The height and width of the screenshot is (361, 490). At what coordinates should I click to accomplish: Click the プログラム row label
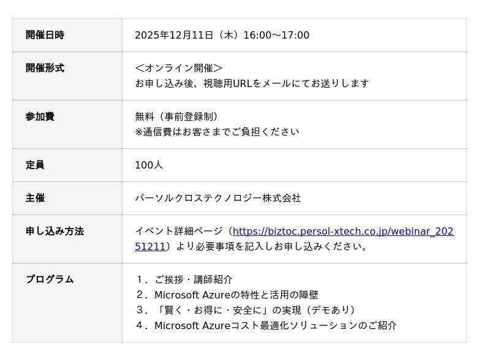tap(50, 279)
